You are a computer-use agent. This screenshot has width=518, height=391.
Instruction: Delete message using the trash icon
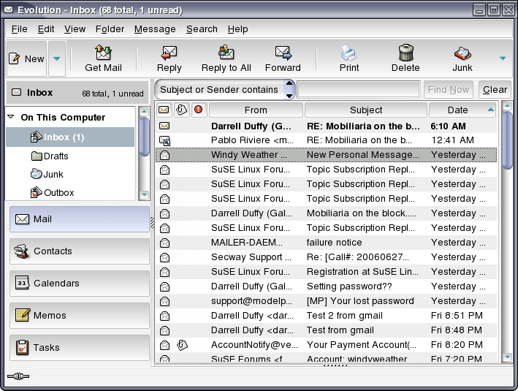pos(405,53)
